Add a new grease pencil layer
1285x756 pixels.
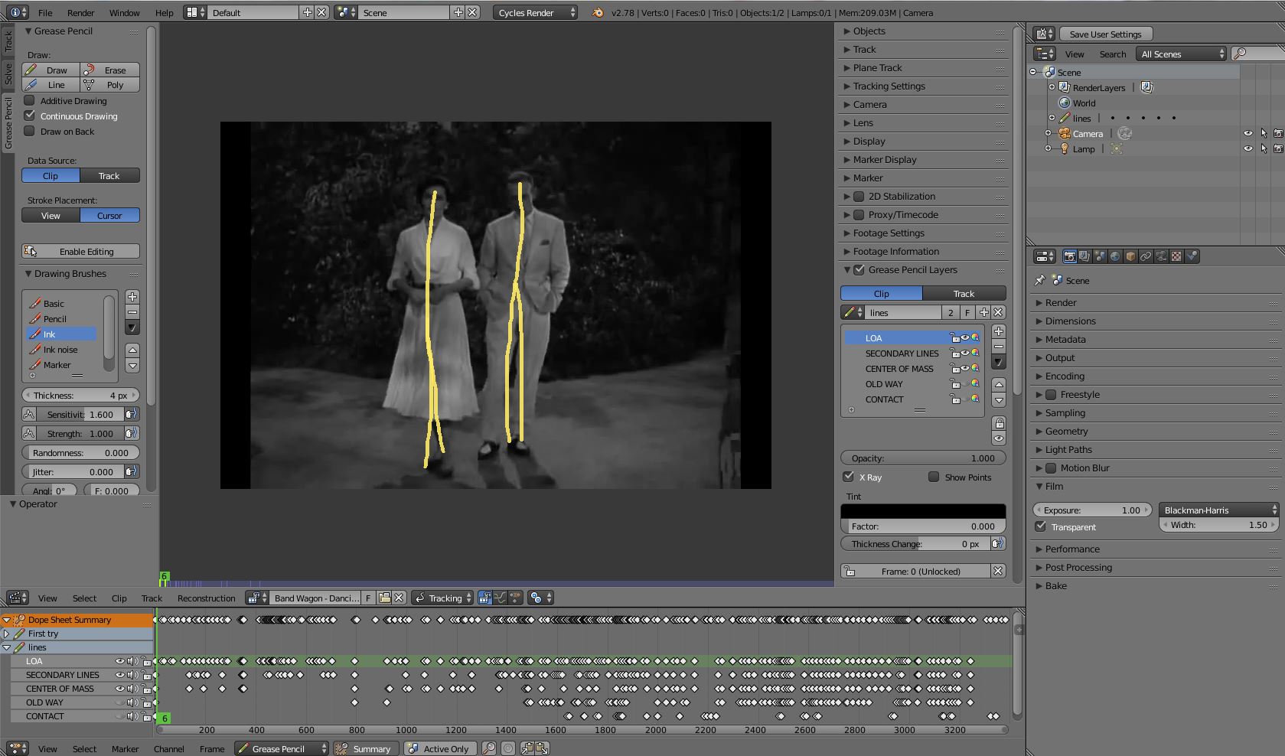pos(999,331)
